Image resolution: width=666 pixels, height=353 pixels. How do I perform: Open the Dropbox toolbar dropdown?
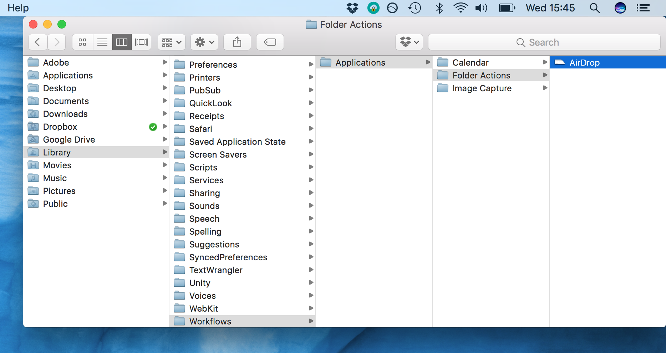(x=409, y=42)
